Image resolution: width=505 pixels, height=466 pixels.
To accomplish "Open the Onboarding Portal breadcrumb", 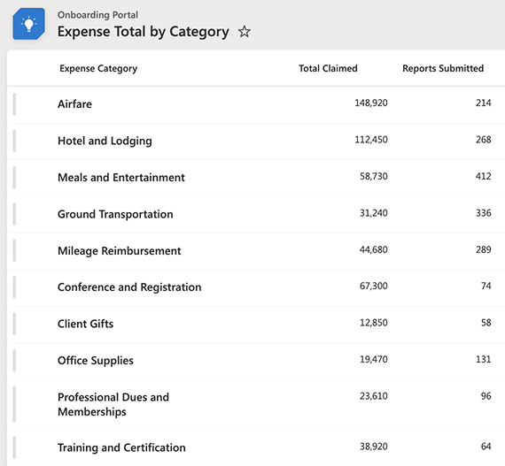I will (x=97, y=15).
